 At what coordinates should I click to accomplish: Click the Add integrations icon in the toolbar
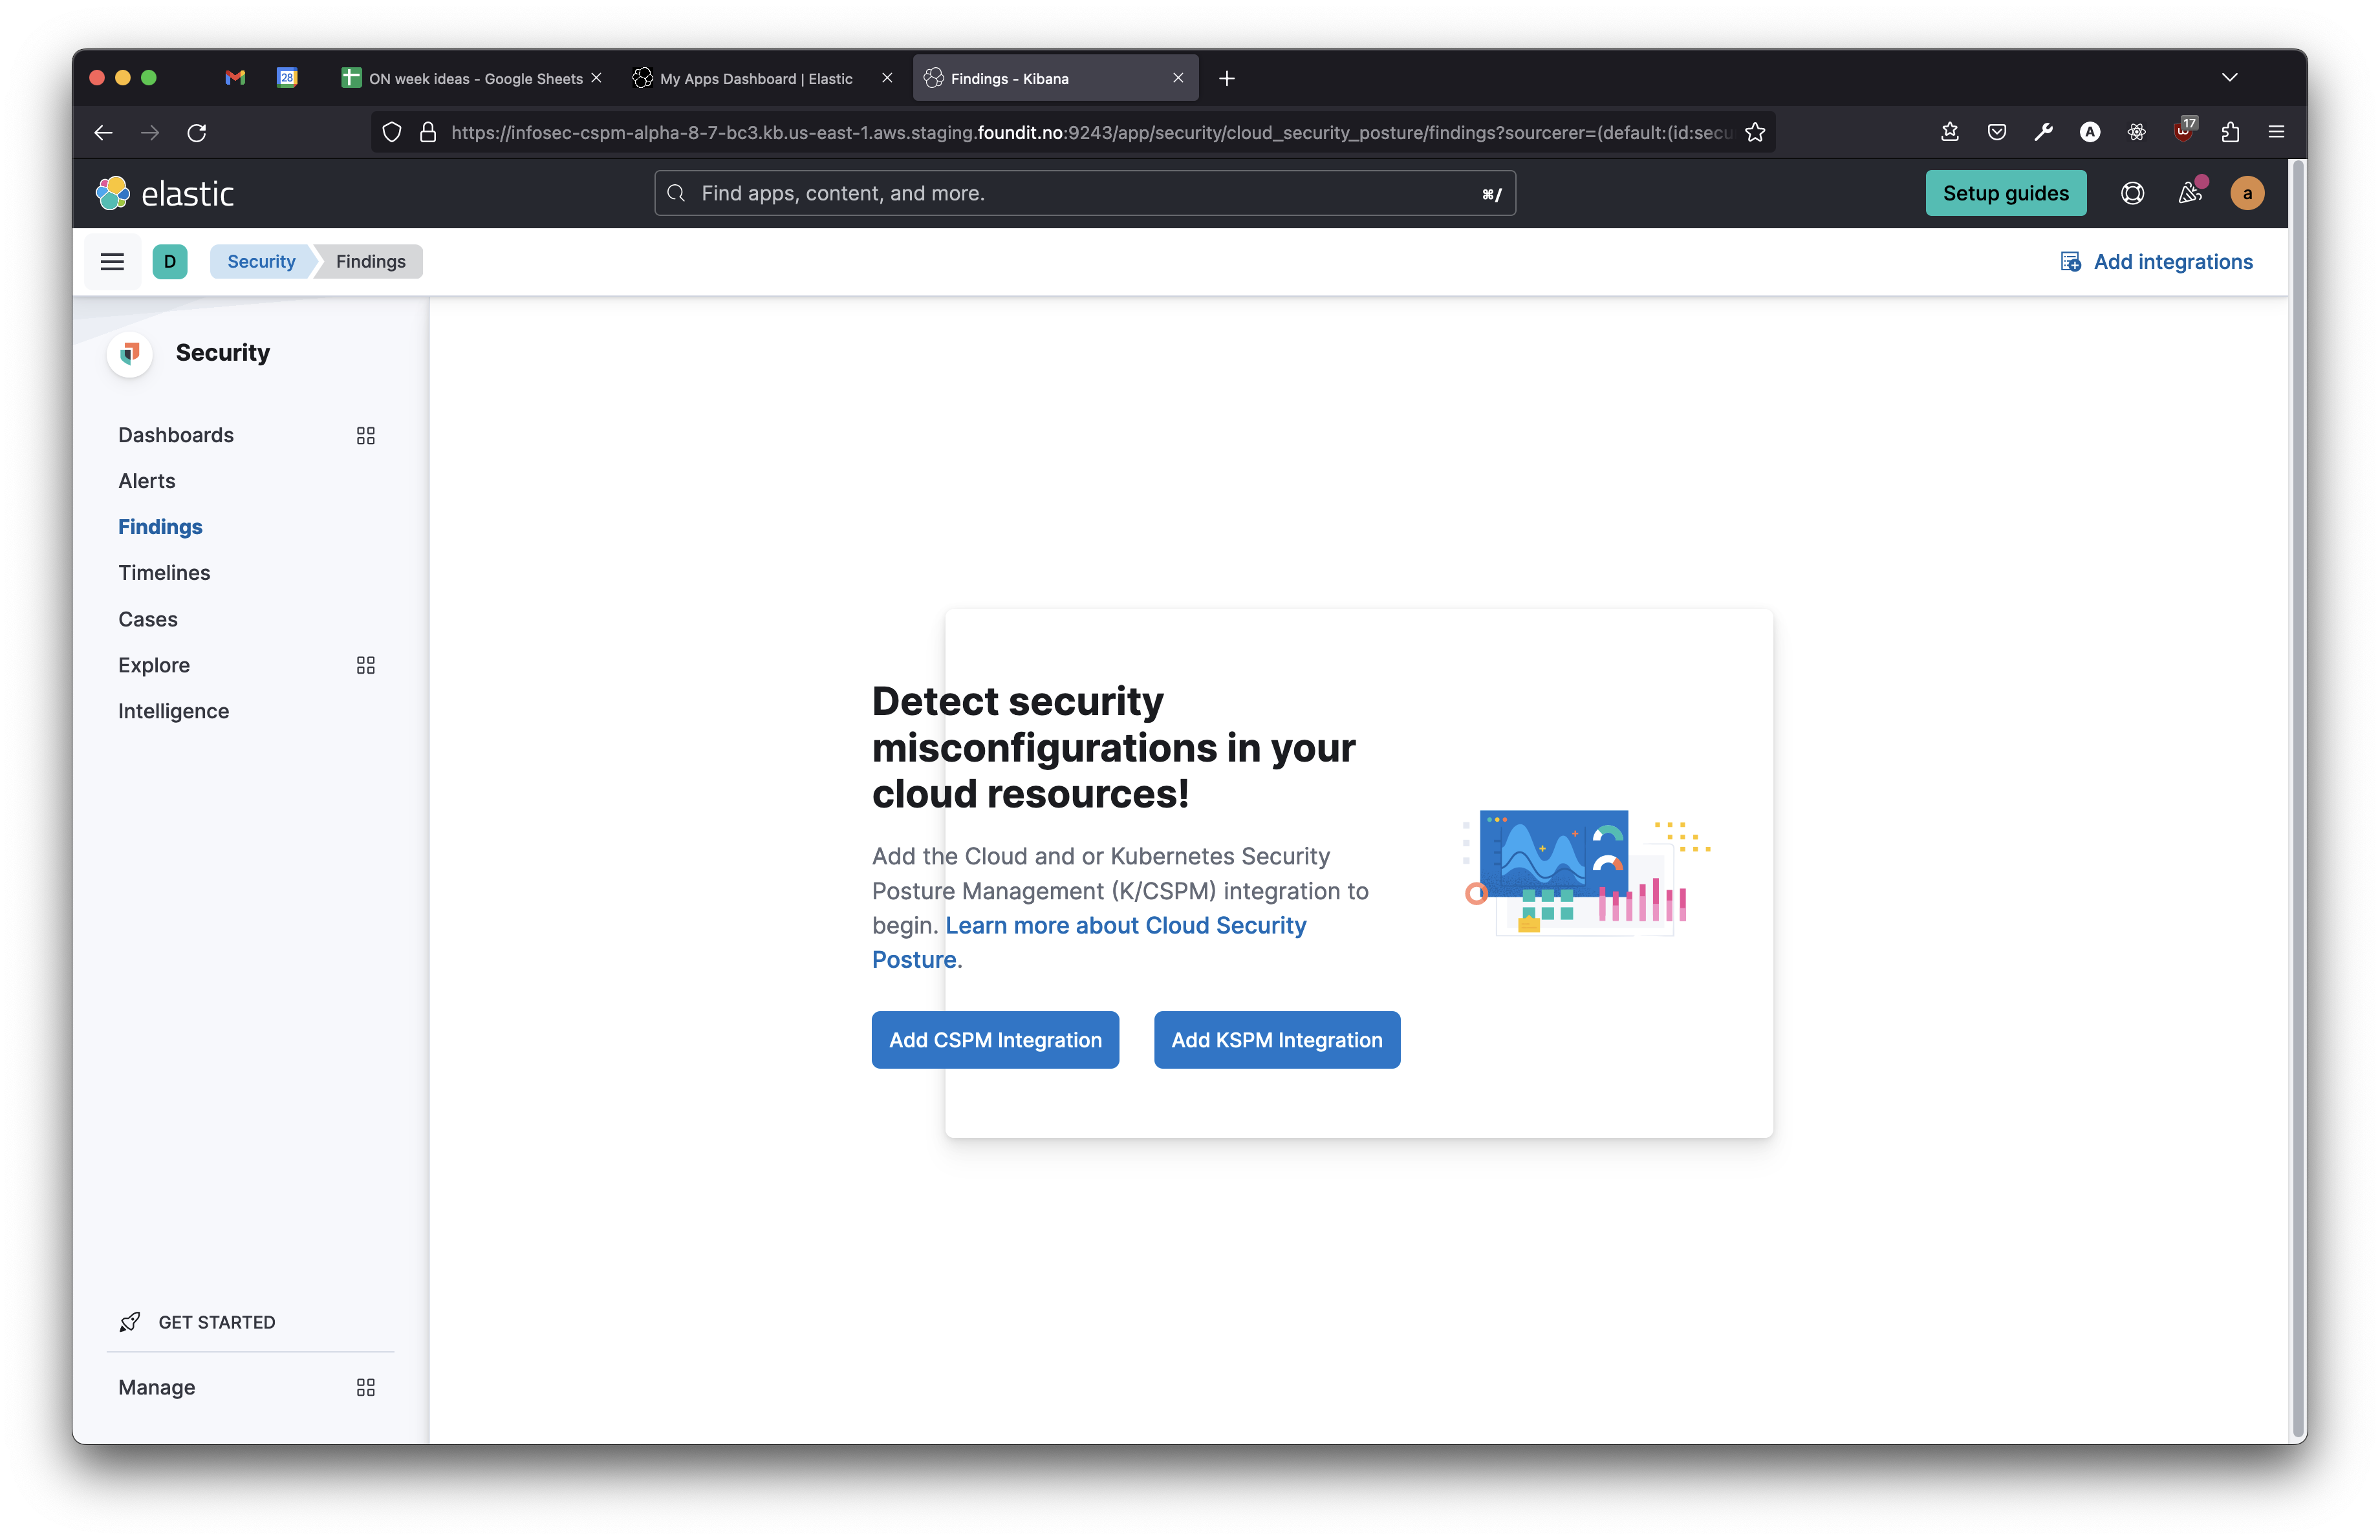click(x=2068, y=261)
